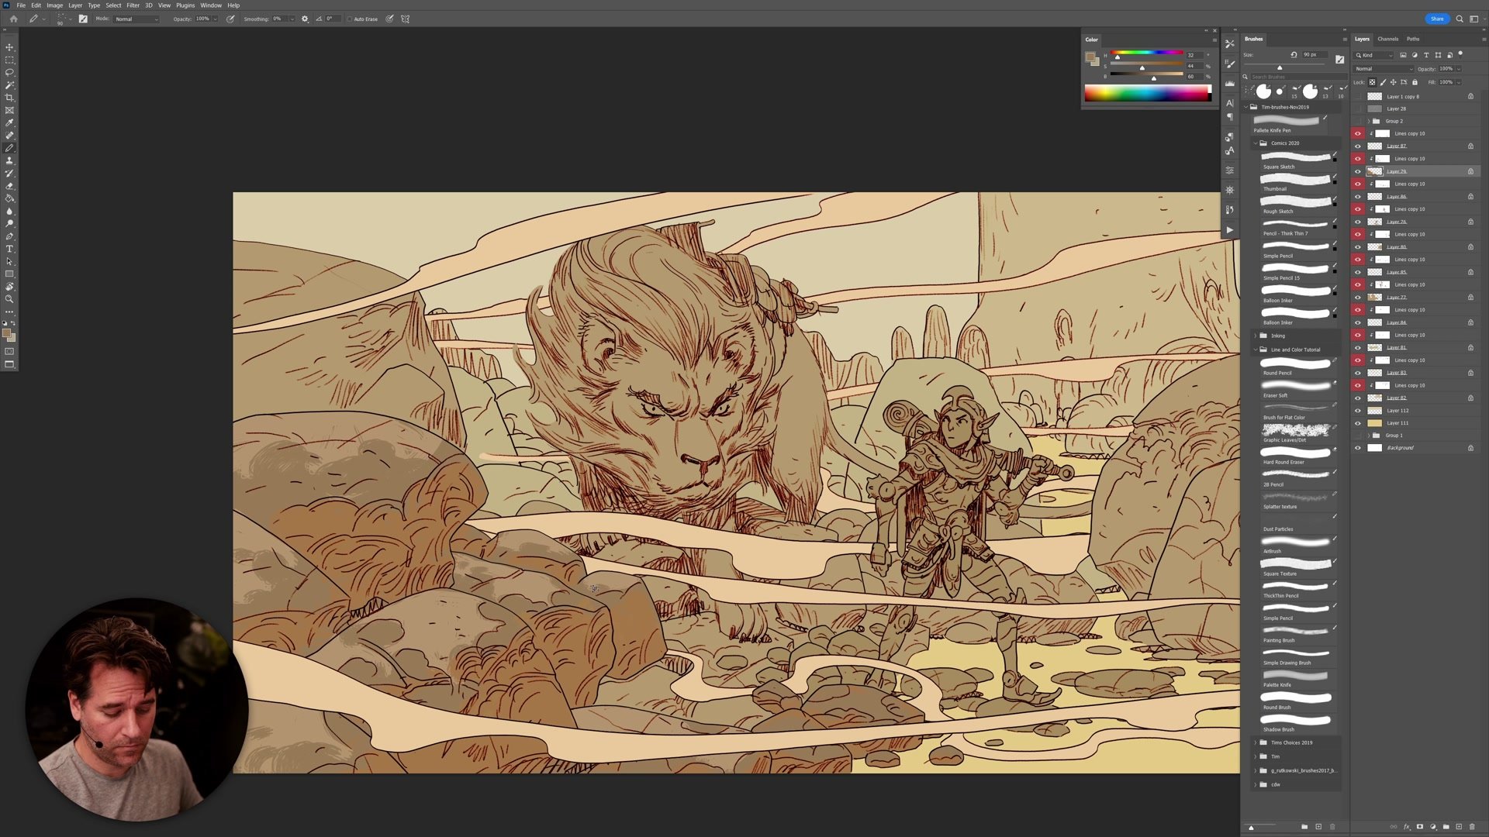Switch to the Channels tab

pyautogui.click(x=1387, y=39)
